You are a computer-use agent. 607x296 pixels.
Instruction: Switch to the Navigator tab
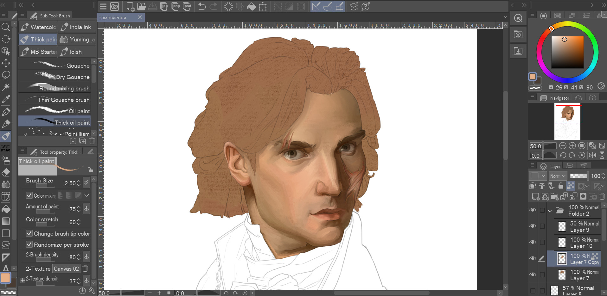click(x=555, y=98)
